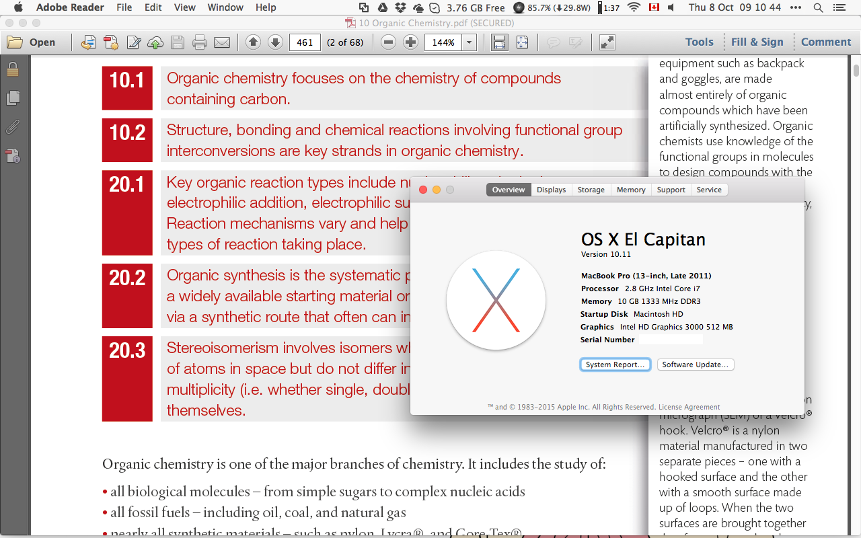
Task: Select the Overview tab in About This Mac
Action: 508,190
